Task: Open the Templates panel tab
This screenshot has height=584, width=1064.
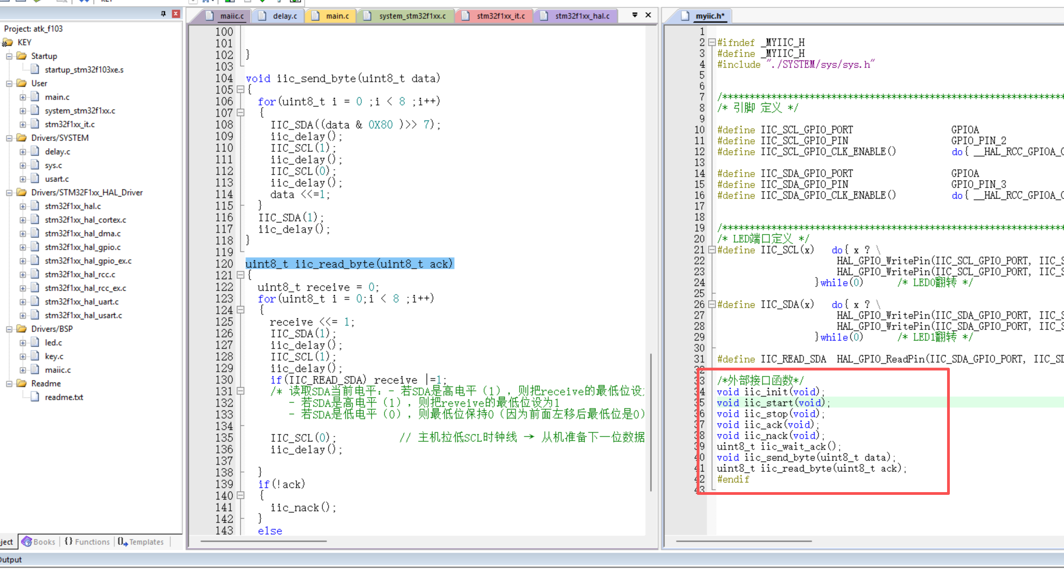Action: 141,542
